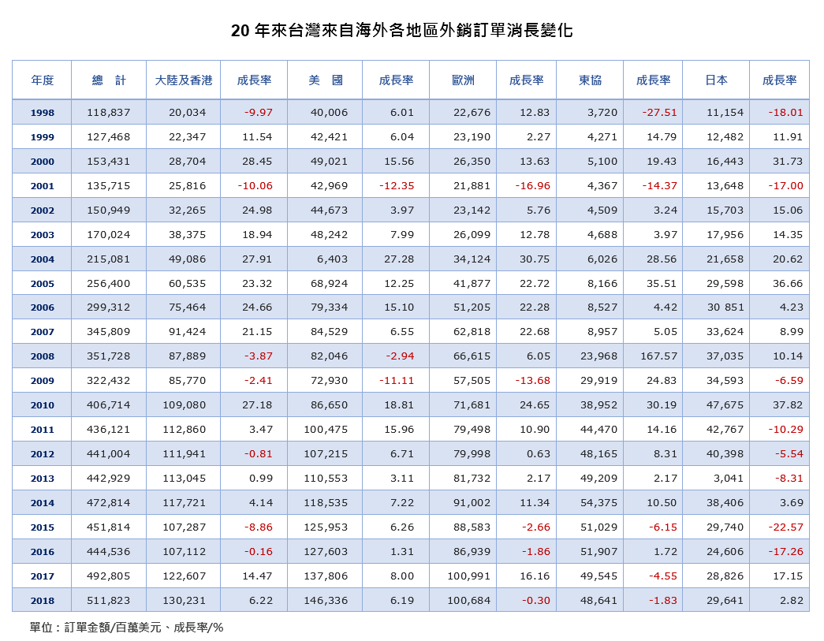Click the US value "40,006"
The height and width of the screenshot is (641, 824).
329,113
